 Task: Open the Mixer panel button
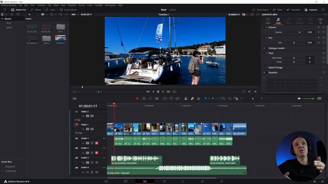pos(278,10)
